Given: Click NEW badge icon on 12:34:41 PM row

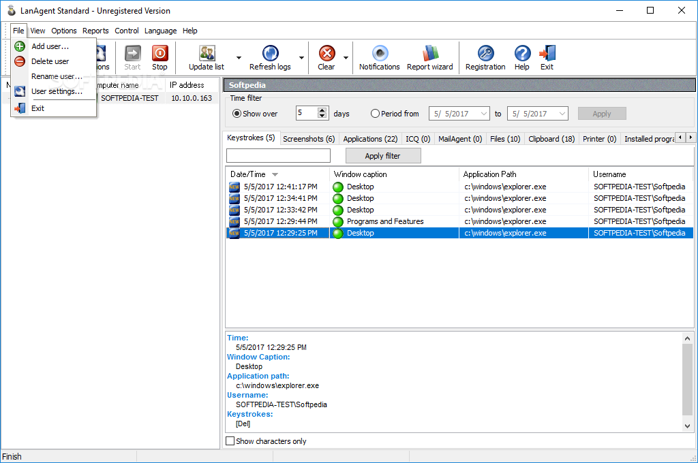Looking at the screenshot, I should pos(234,198).
